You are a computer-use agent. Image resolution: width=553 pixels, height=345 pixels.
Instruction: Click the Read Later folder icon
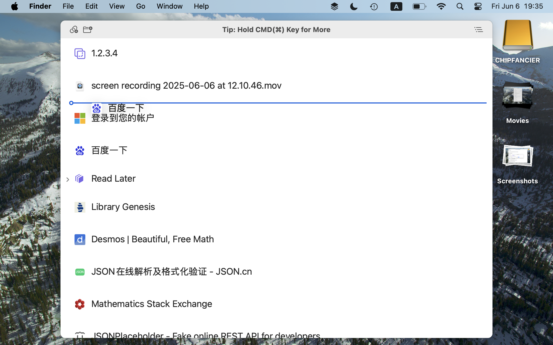tap(79, 178)
